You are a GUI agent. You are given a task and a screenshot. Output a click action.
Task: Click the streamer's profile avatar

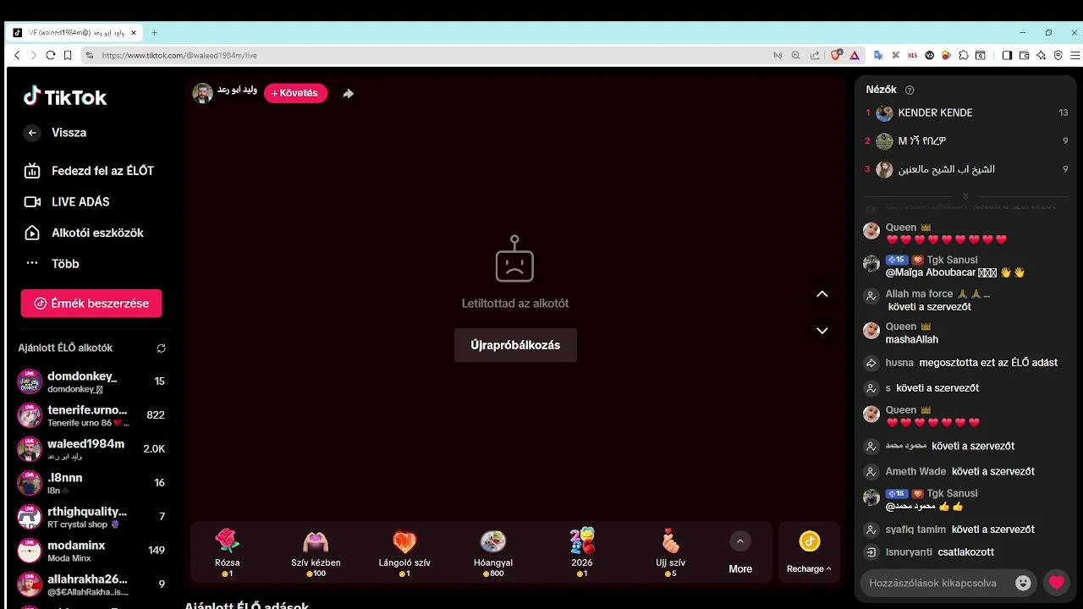coord(202,93)
